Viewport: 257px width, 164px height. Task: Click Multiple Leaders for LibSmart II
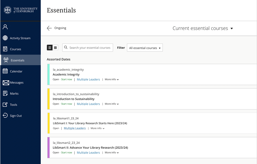click(88, 153)
